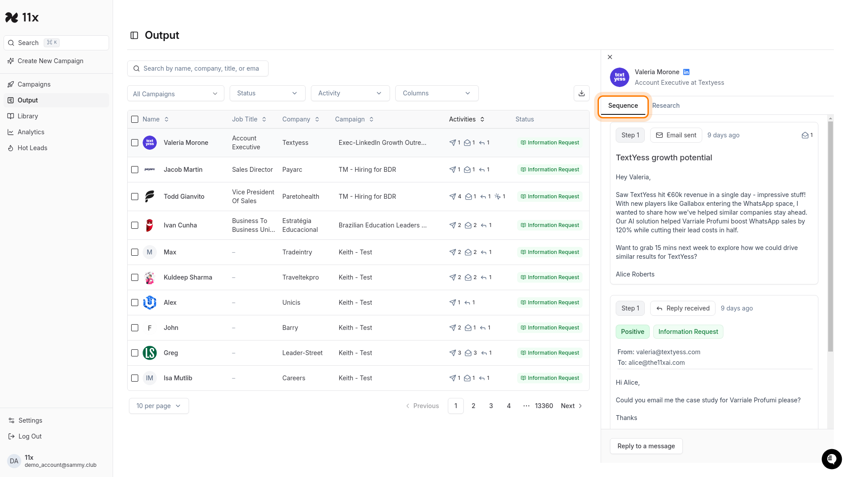
Task: Sort by Company column
Action: 301,119
